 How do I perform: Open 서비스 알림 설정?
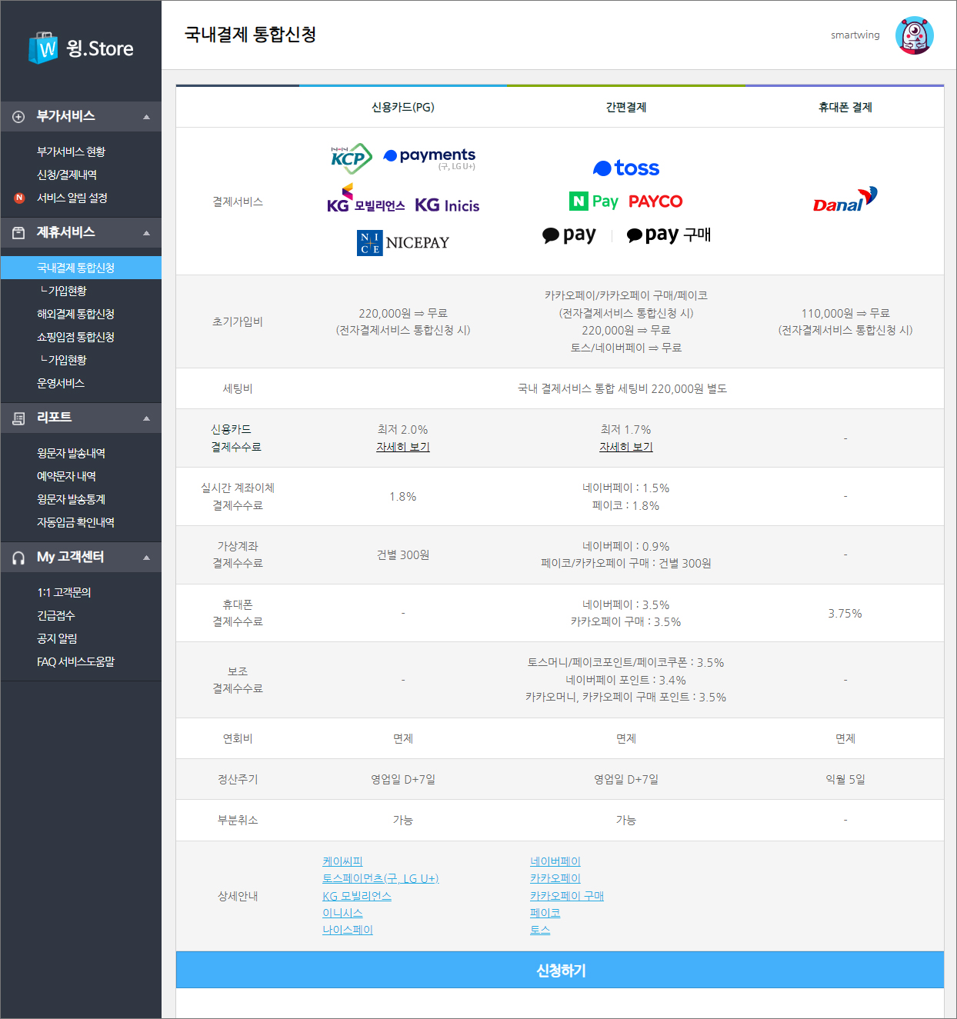(x=72, y=198)
